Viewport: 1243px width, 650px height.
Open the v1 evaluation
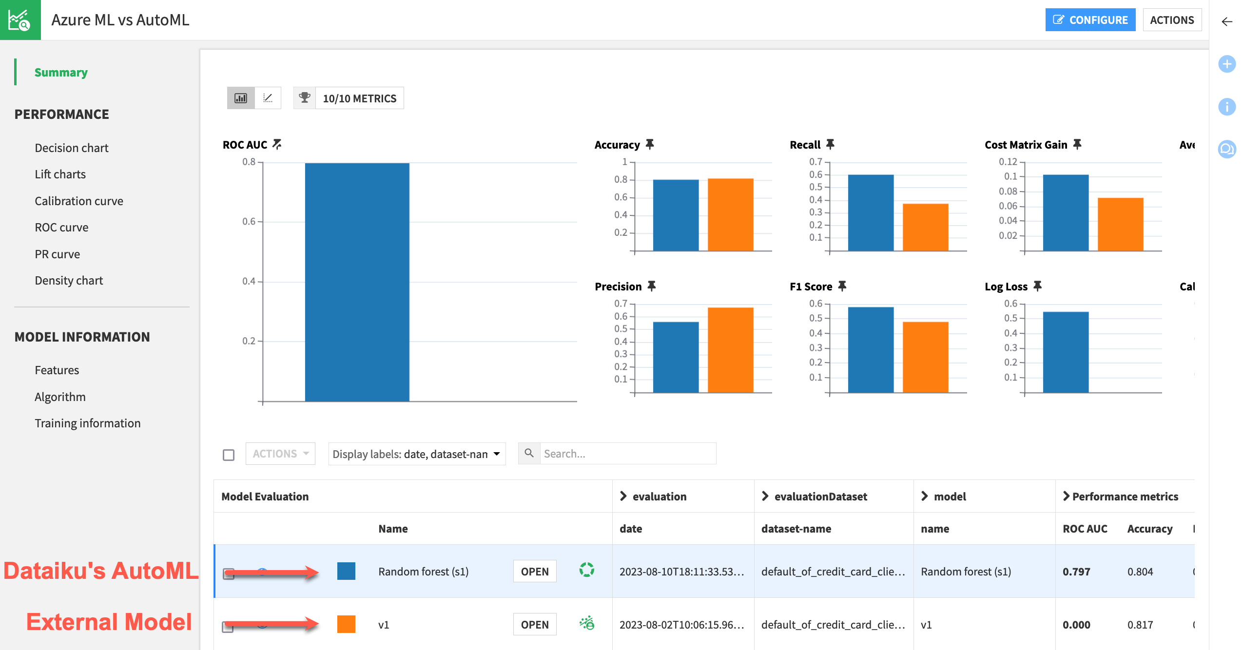[x=535, y=624]
